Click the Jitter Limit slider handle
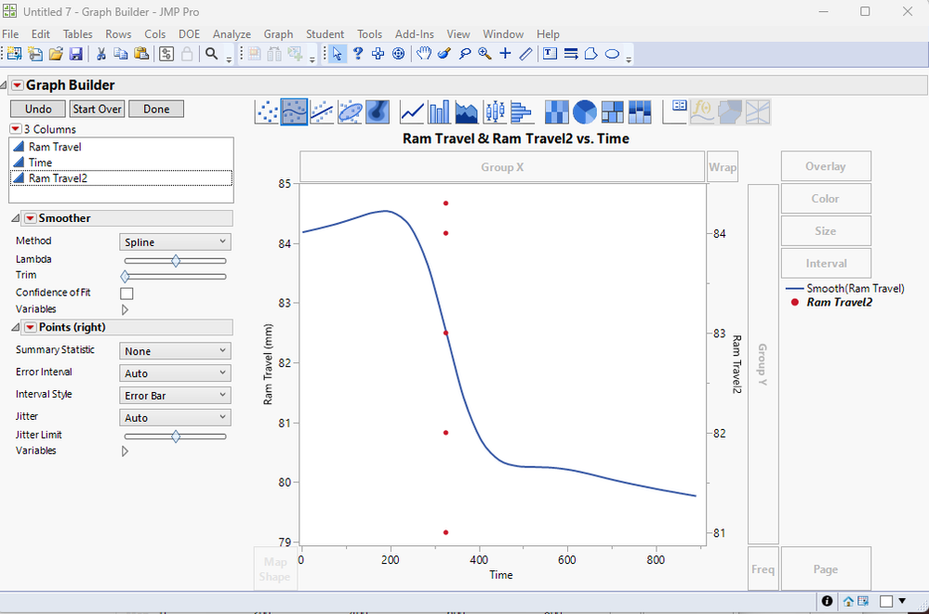This screenshot has height=614, width=929. [x=176, y=437]
